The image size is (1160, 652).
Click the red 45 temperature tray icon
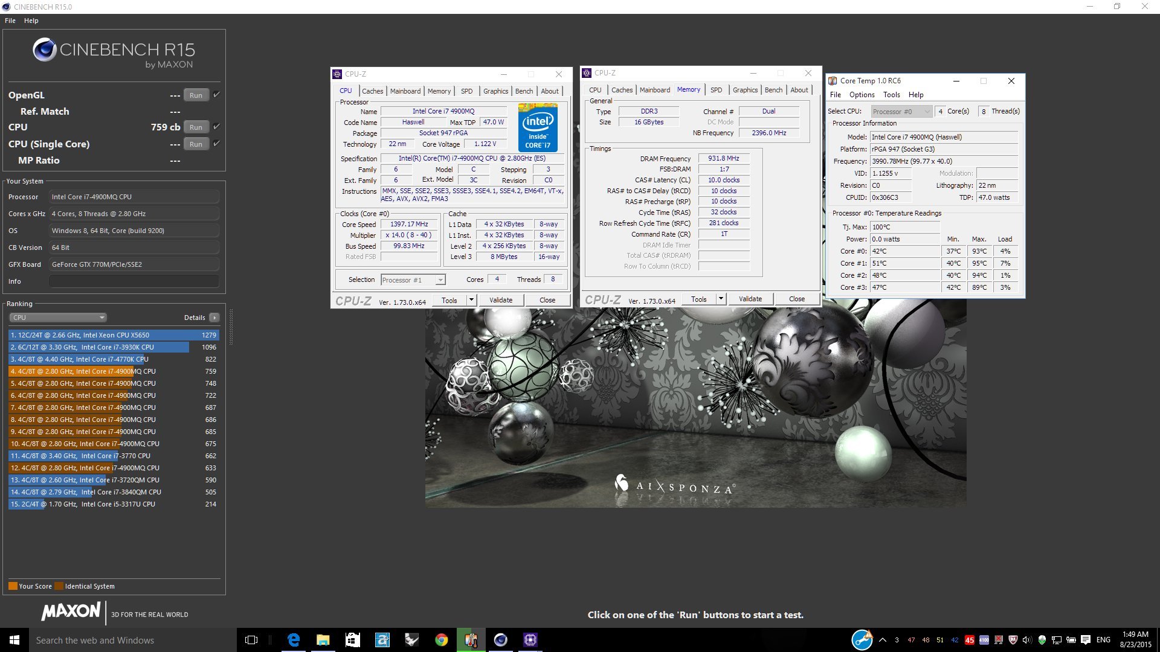970,640
